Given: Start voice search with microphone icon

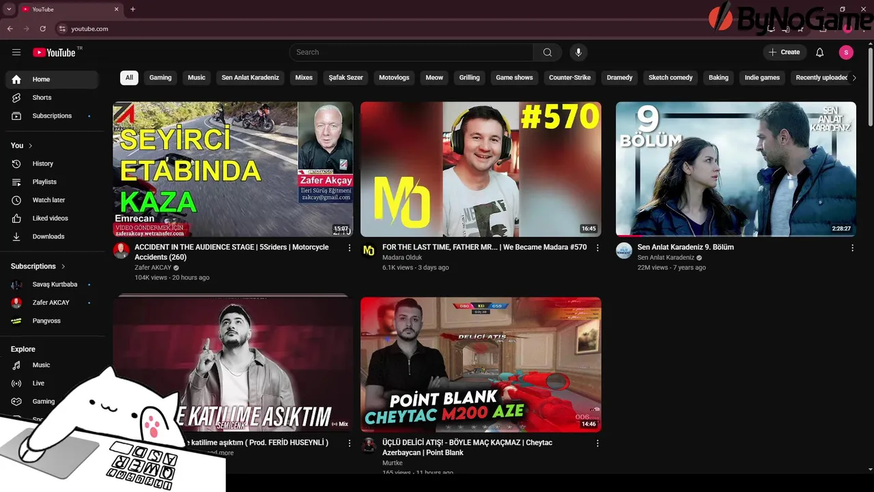Looking at the screenshot, I should click(x=578, y=52).
